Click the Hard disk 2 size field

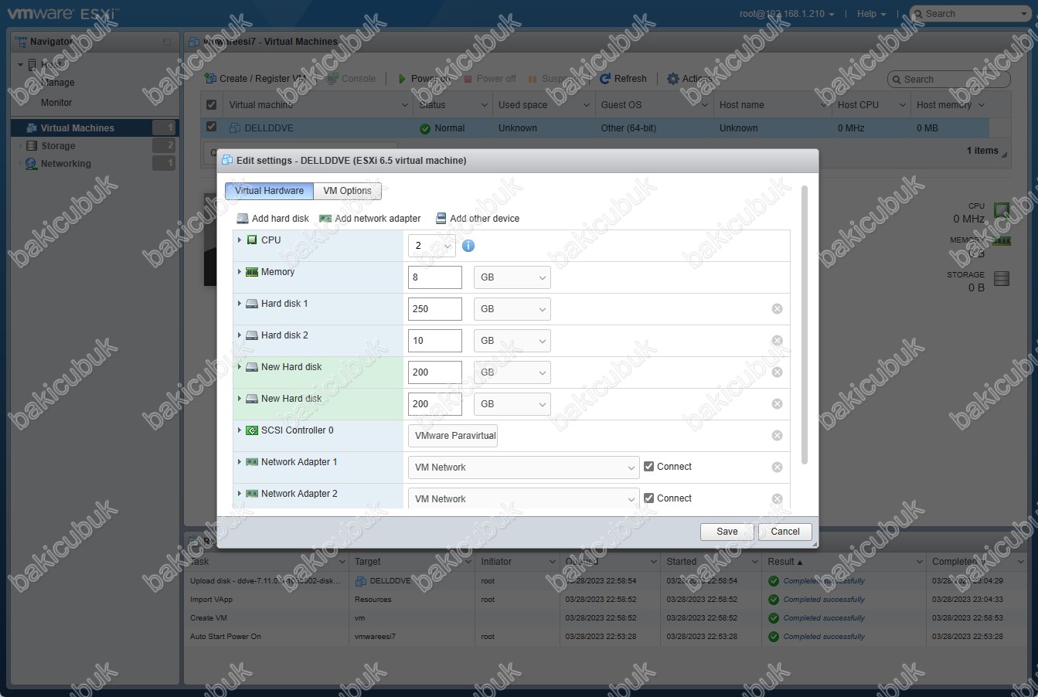click(435, 341)
